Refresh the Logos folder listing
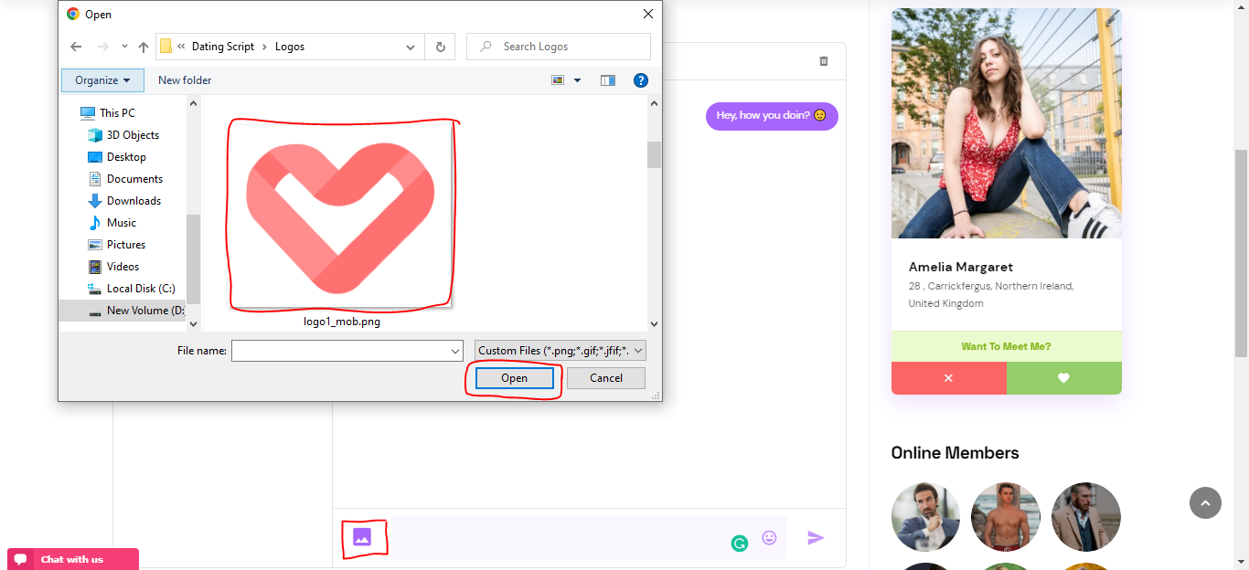This screenshot has height=570, width=1249. click(x=441, y=47)
